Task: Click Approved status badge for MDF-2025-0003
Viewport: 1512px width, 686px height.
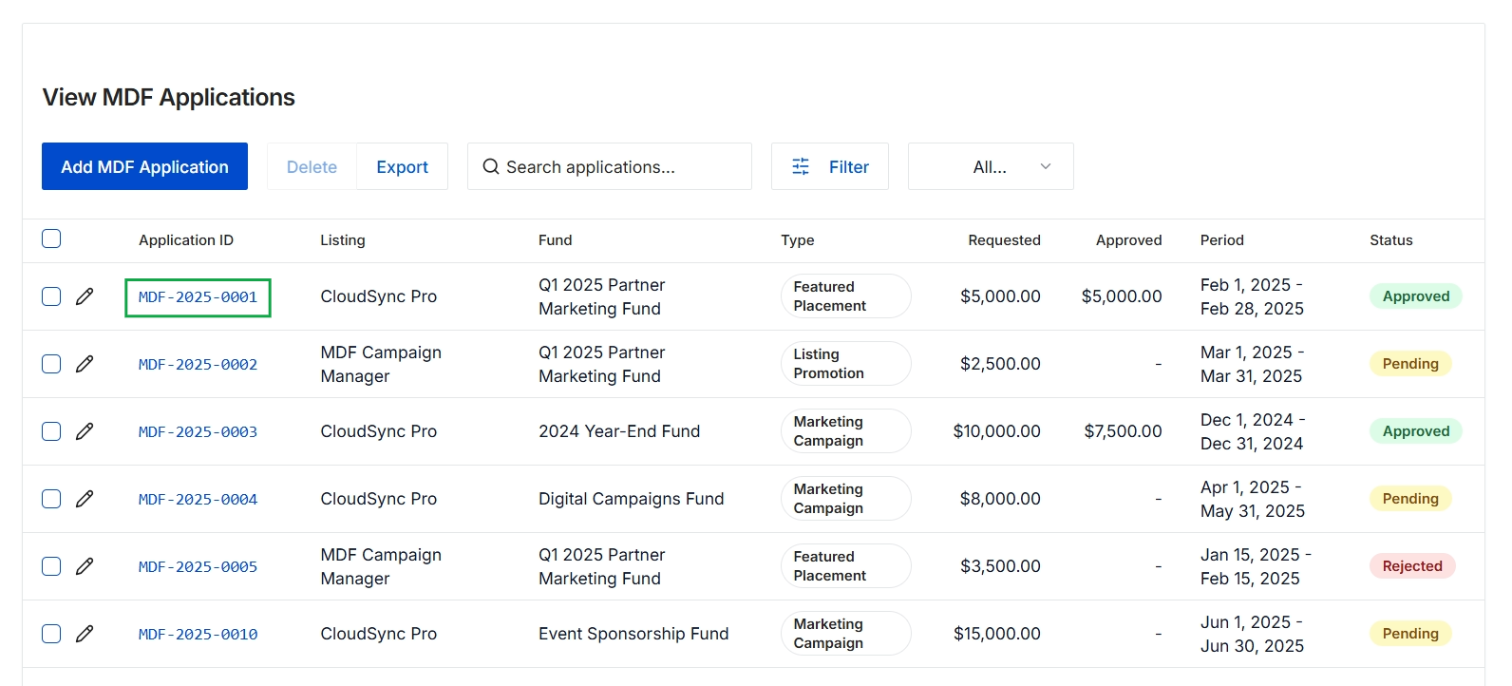Action: click(1416, 431)
